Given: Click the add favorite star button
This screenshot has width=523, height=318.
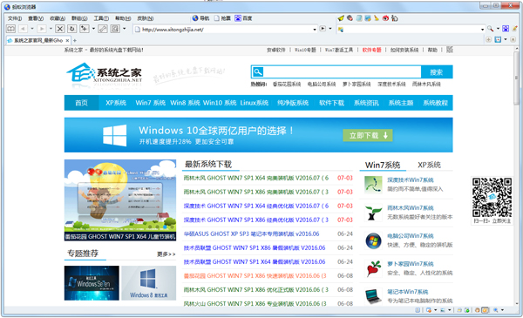Looking at the screenshot, I should point(85,29).
